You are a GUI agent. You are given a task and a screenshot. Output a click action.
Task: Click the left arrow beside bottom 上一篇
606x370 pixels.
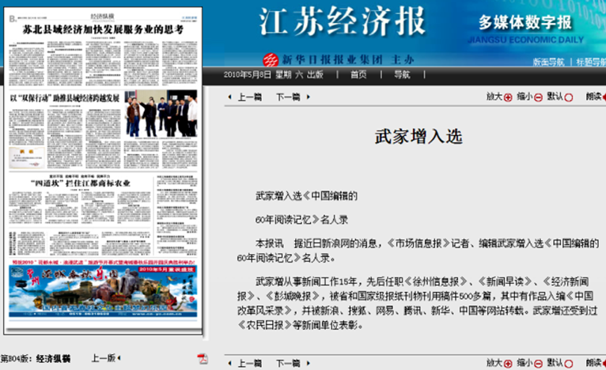click(230, 363)
